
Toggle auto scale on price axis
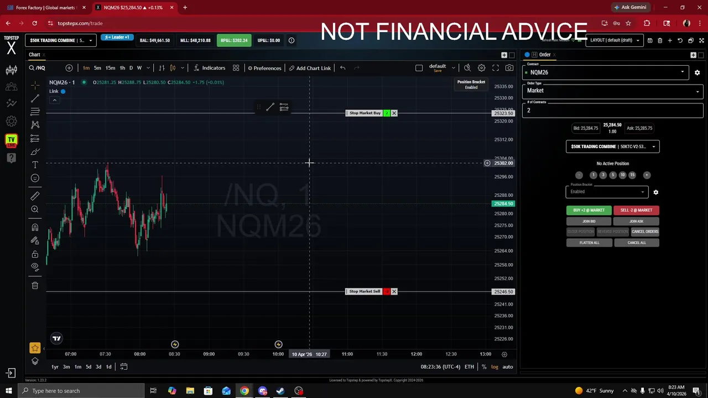[x=507, y=366]
